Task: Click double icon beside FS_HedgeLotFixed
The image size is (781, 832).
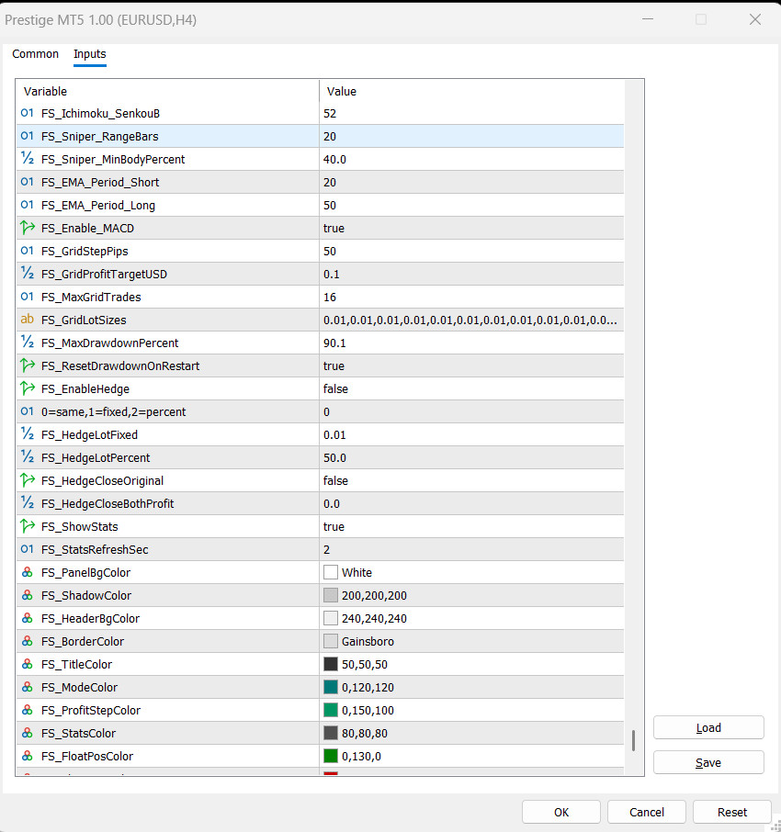Action: 27,434
